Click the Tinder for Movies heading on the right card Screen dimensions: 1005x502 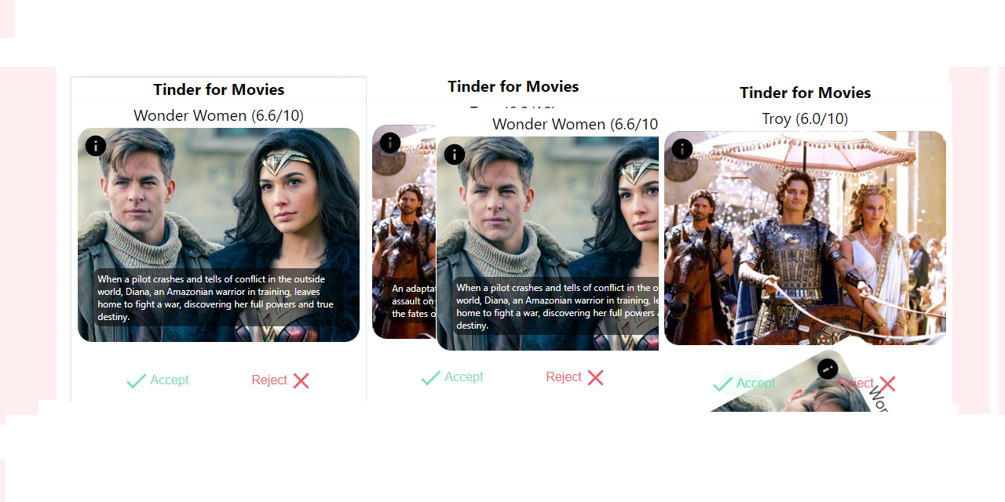(805, 93)
